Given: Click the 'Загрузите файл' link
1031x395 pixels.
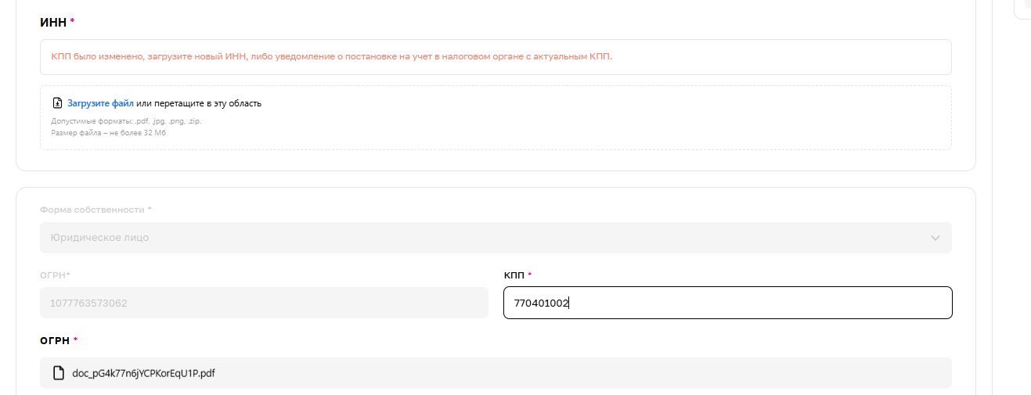Looking at the screenshot, I should click(100, 103).
